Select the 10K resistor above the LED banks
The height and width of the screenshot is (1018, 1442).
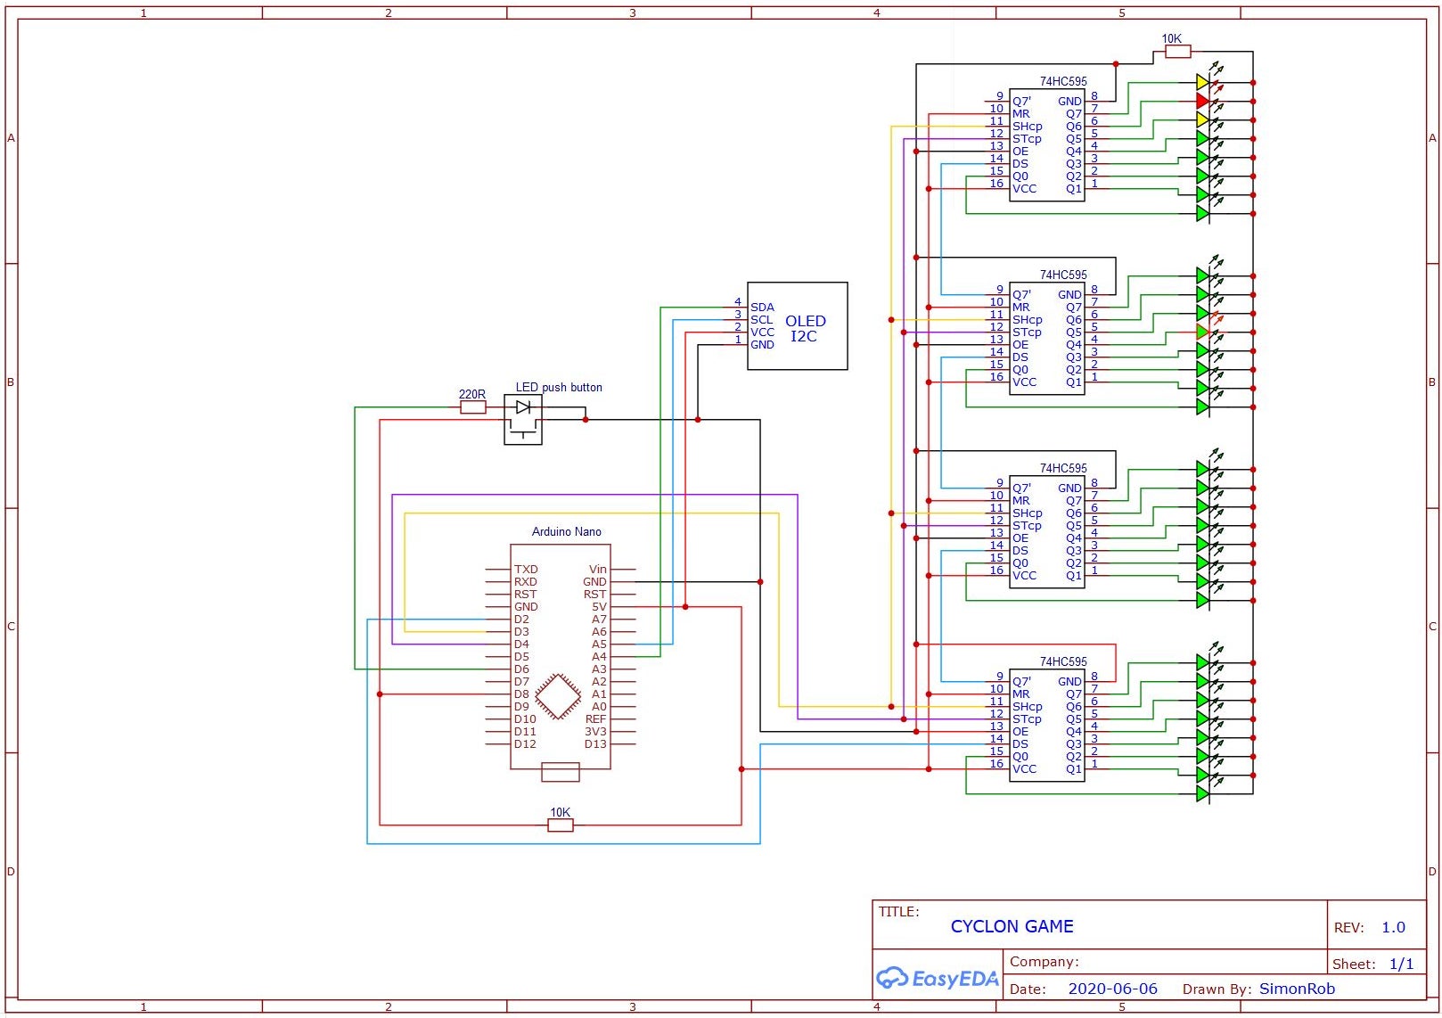point(1177,52)
